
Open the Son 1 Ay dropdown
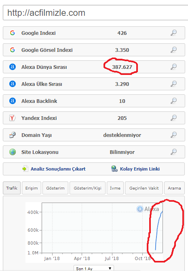94,268
